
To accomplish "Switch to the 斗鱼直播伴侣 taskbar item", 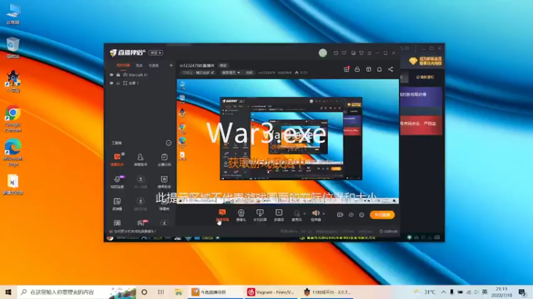I will [x=215, y=292].
